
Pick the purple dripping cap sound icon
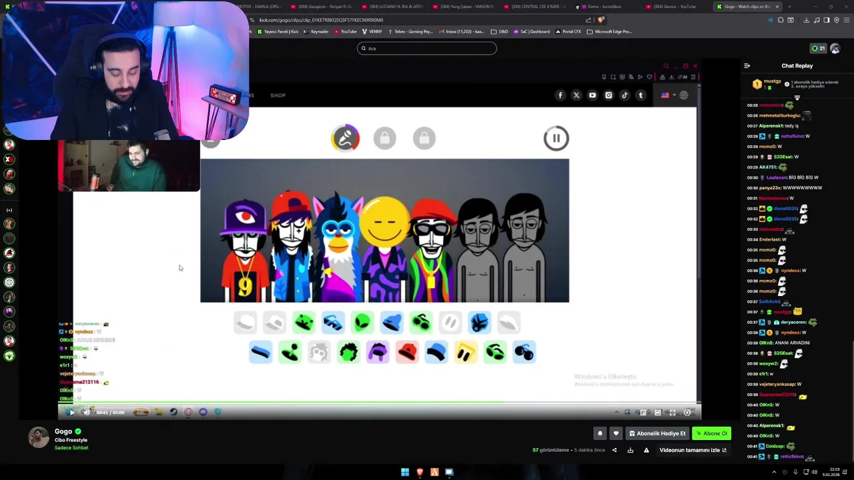coord(378,352)
